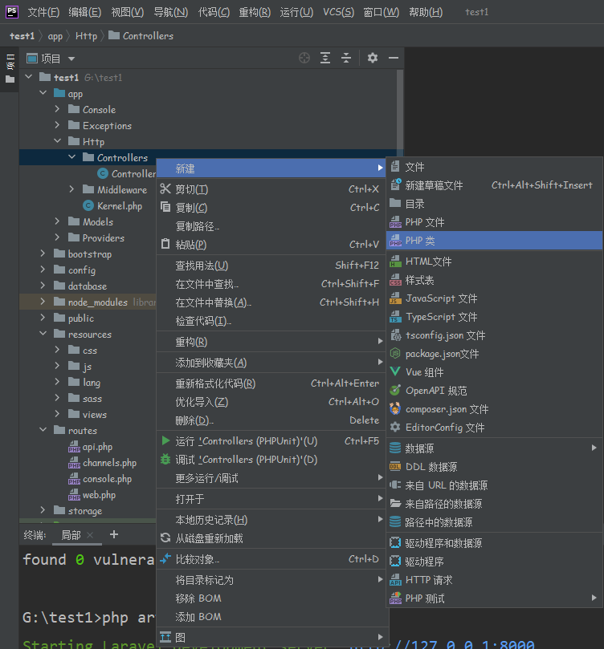Hide the project panel with minus icon
Viewport: 604px width, 649px height.
(x=394, y=58)
